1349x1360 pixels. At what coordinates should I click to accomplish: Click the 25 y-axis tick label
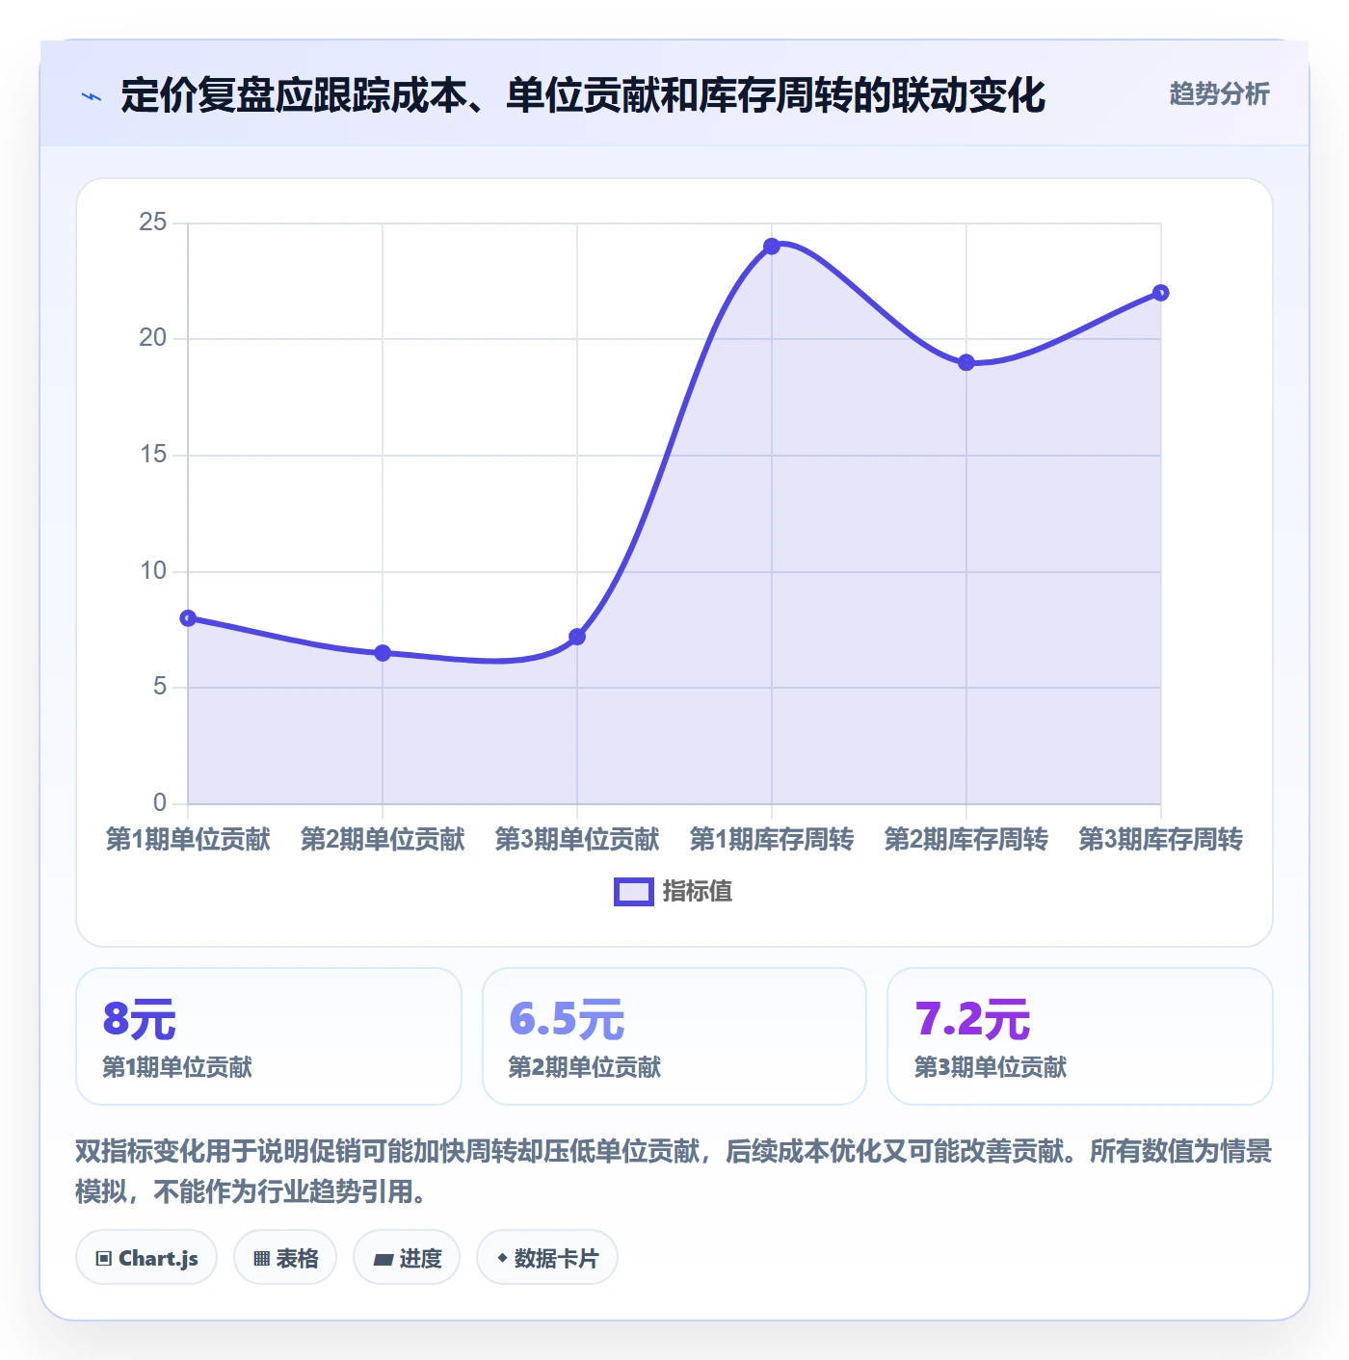pos(153,222)
